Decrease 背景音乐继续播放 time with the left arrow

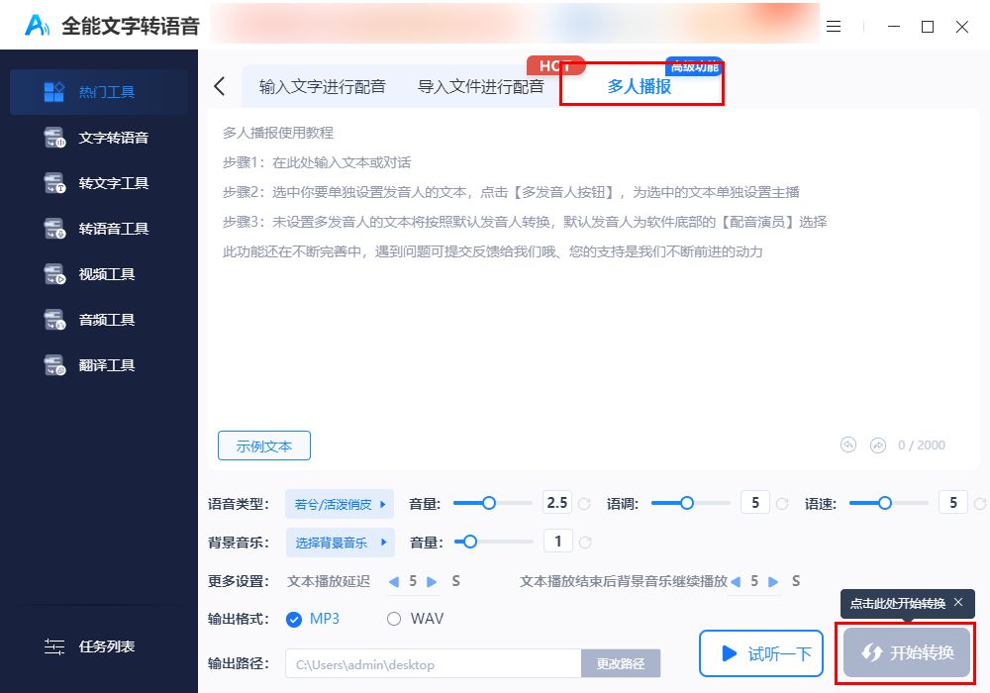736,581
